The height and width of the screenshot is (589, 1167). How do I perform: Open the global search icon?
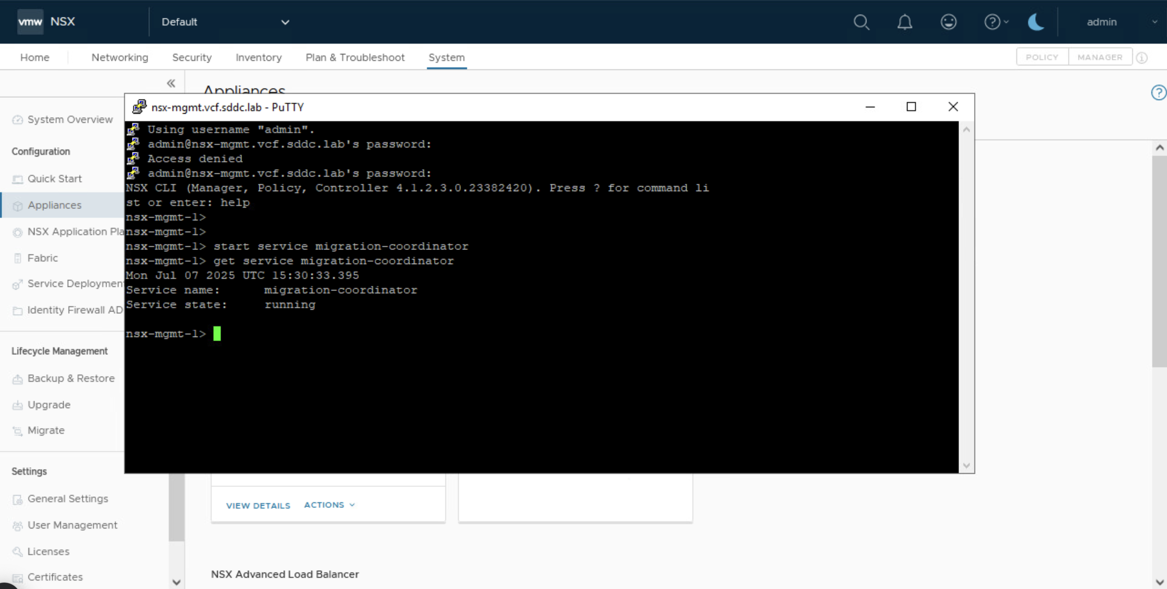click(861, 22)
